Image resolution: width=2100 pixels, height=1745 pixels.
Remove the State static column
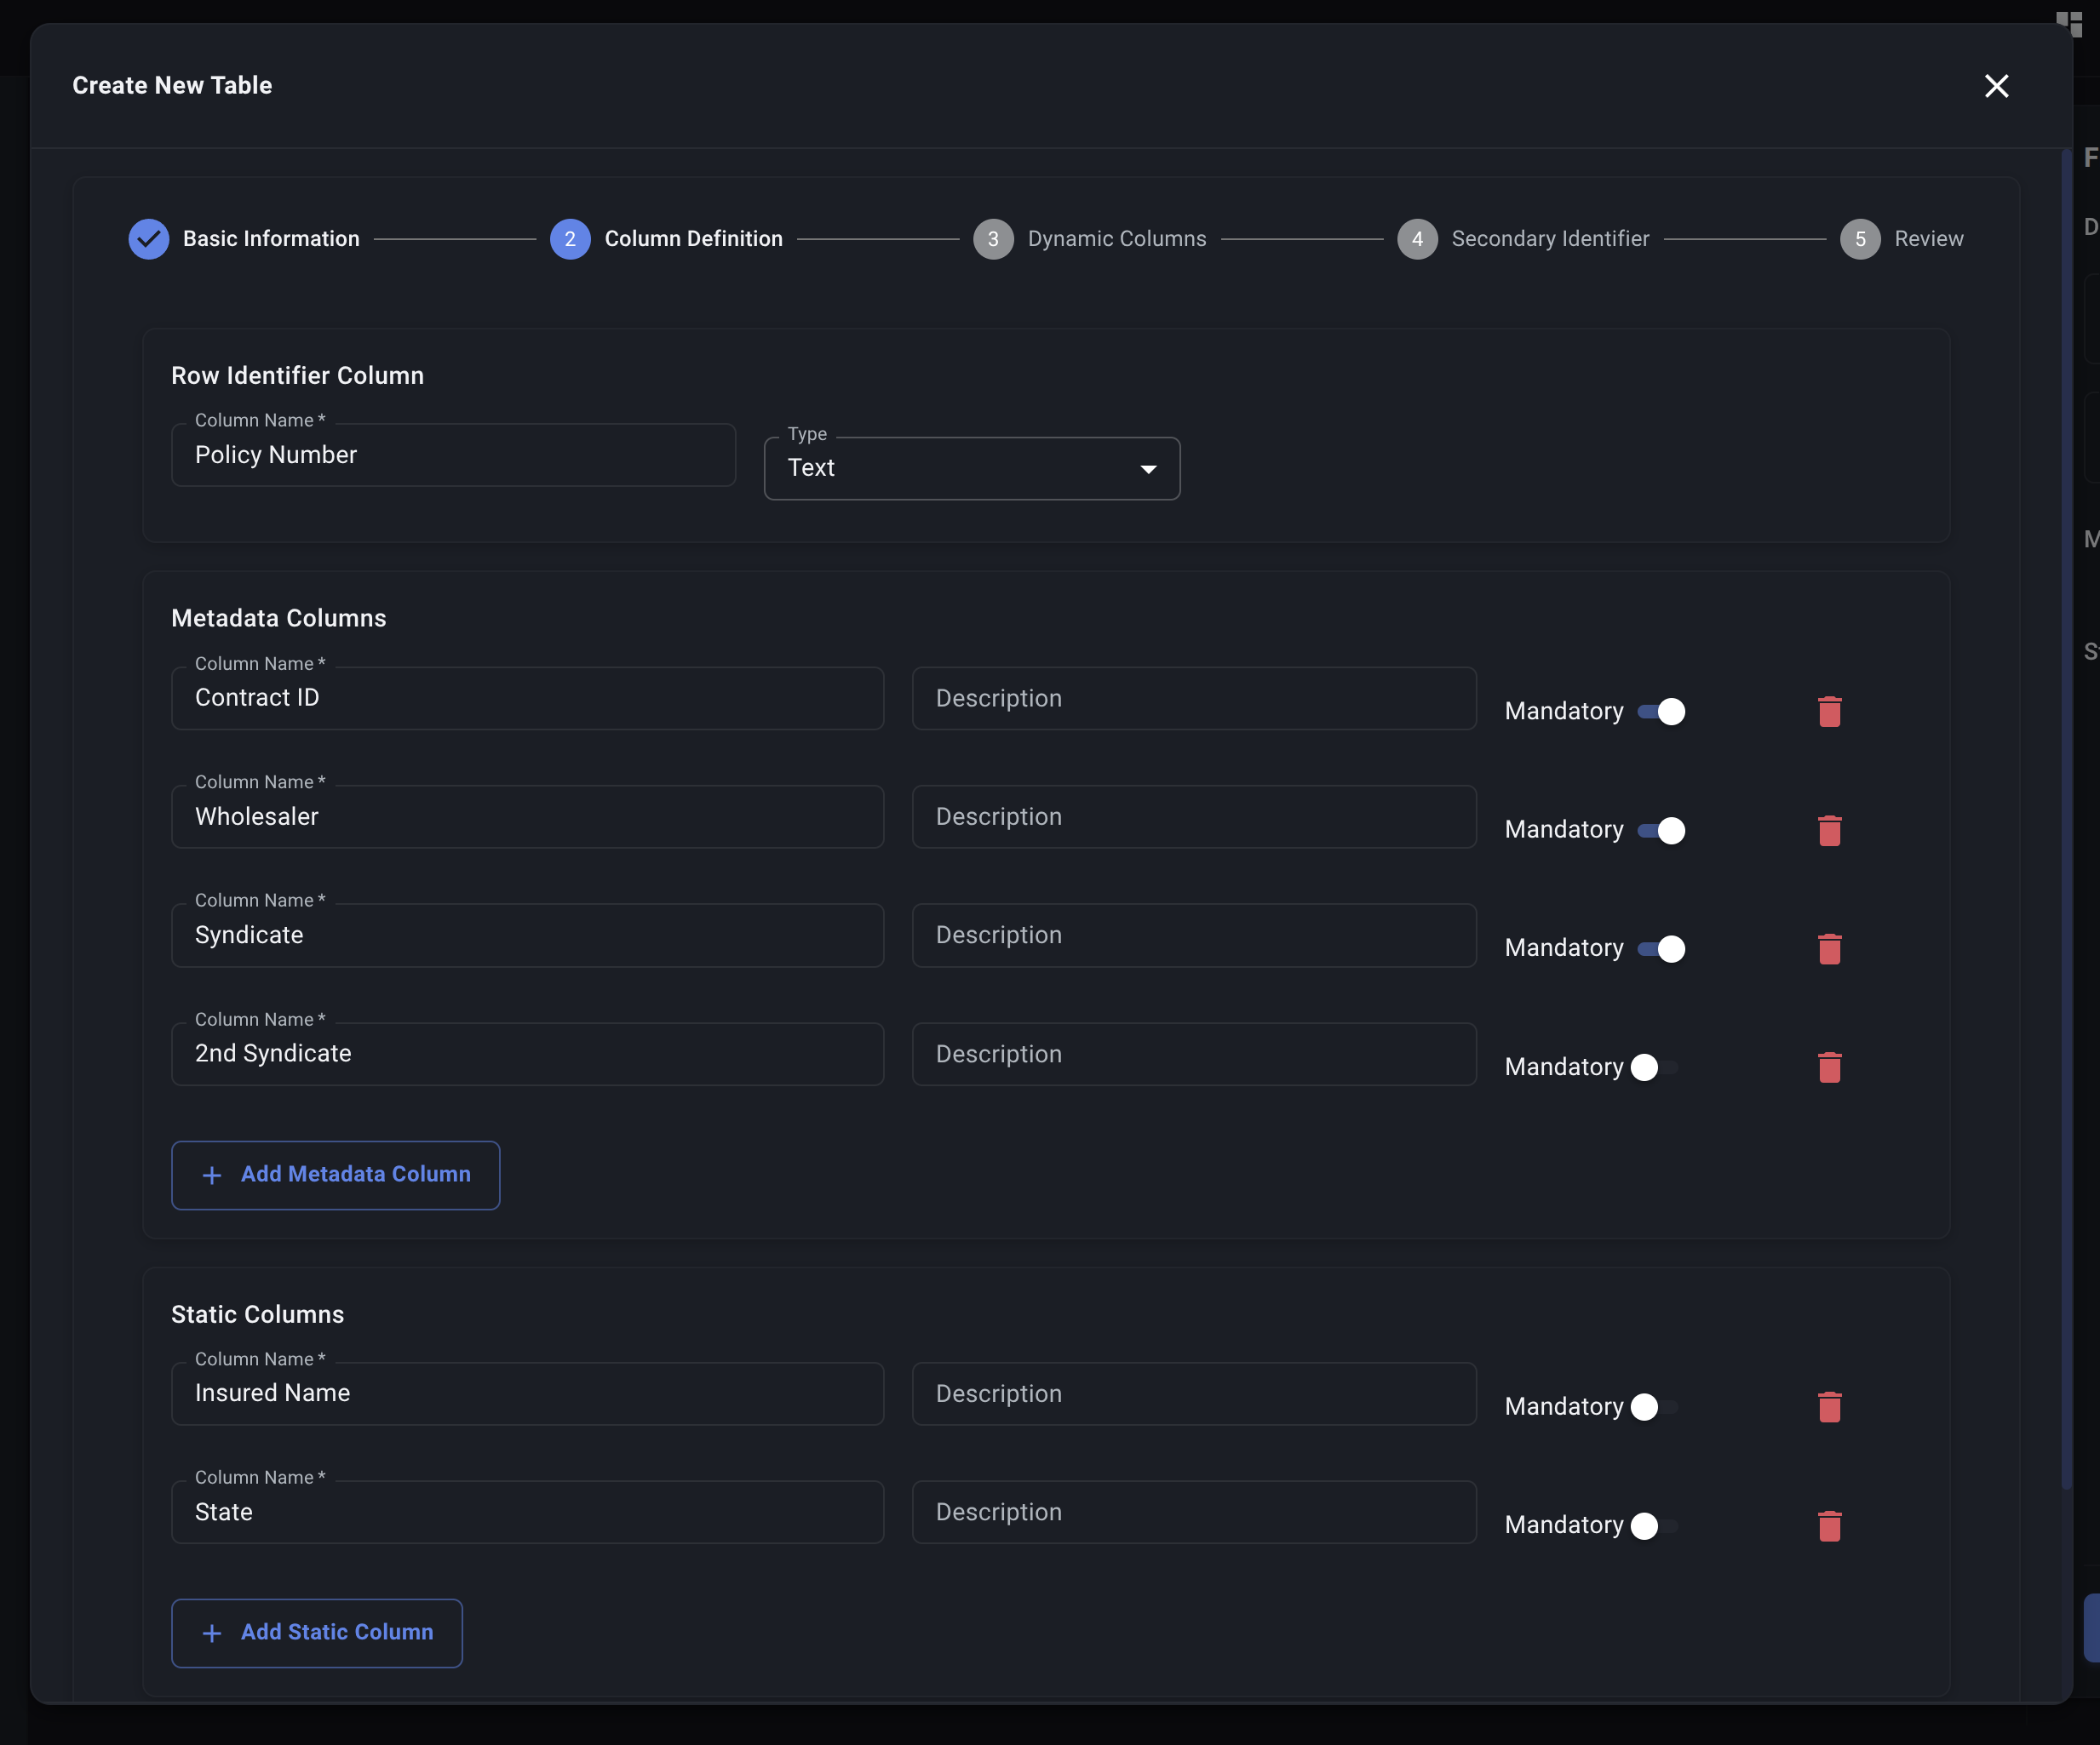1829,1525
